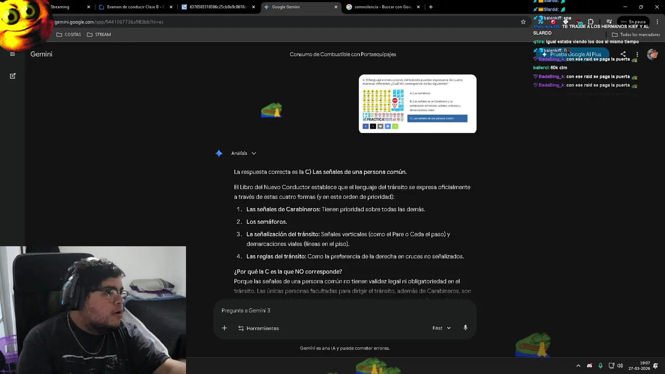This screenshot has width=665, height=374.
Task: Open the Fast model selector dropdown
Action: (x=442, y=328)
